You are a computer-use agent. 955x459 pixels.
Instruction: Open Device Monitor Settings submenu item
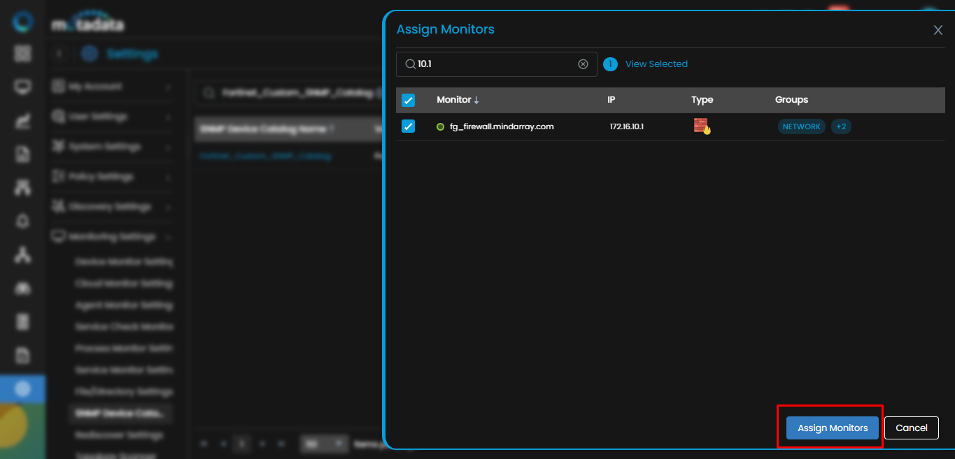[x=123, y=262]
